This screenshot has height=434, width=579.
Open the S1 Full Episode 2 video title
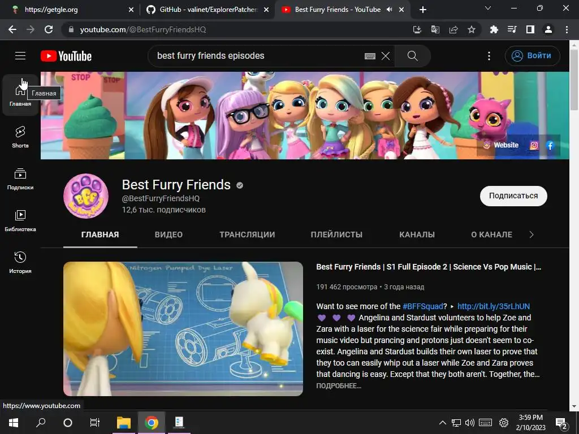[429, 267]
